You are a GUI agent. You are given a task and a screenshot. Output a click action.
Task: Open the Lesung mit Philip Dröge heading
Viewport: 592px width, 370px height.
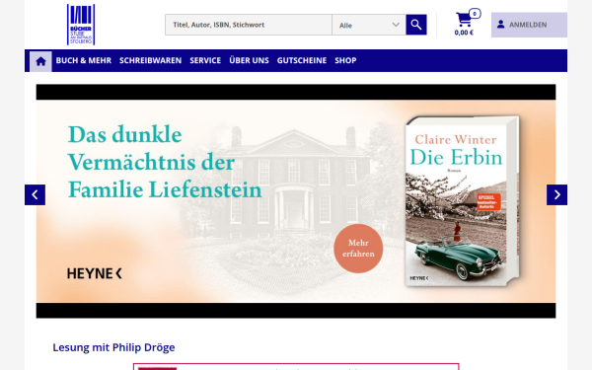[113, 347]
